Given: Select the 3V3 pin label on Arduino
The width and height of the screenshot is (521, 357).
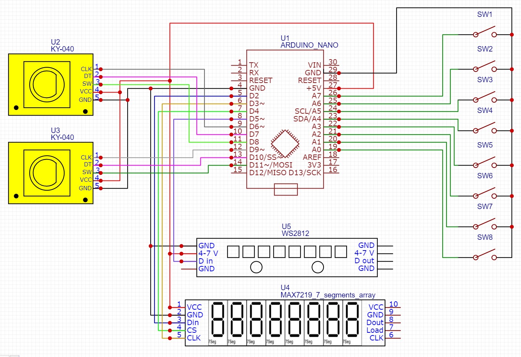Looking at the screenshot, I should (x=314, y=165).
